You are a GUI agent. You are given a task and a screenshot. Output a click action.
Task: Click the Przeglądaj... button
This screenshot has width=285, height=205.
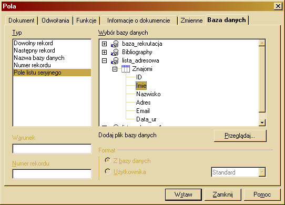(x=240, y=136)
